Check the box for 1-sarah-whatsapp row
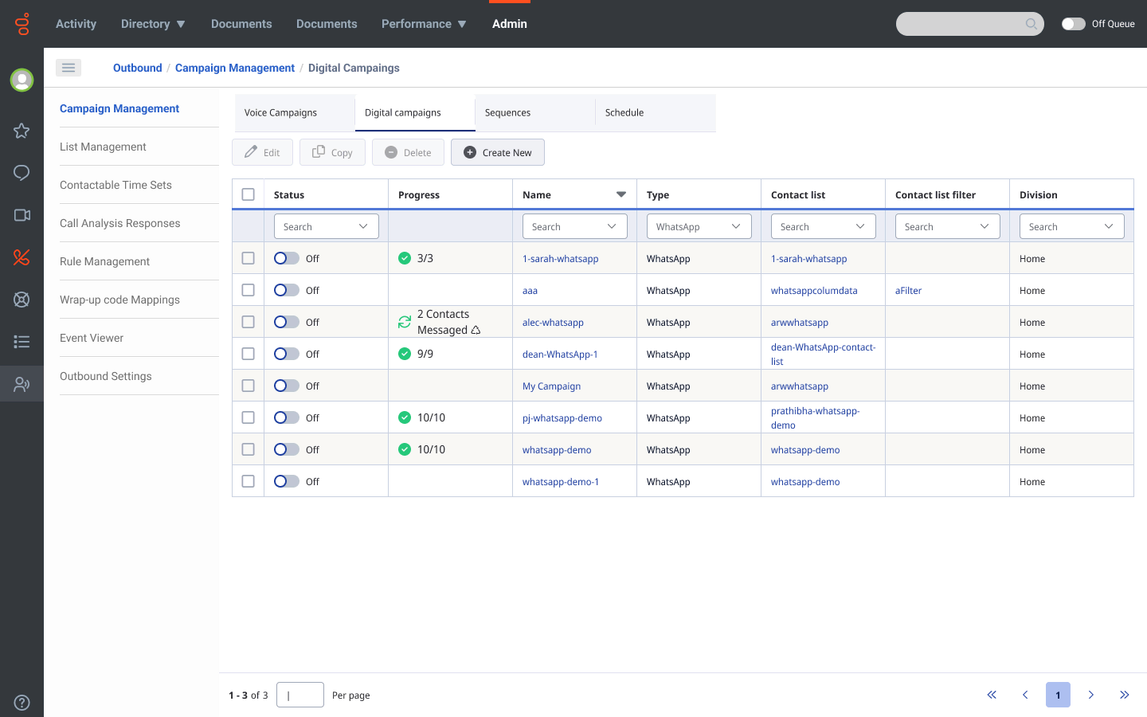The height and width of the screenshot is (717, 1147). [x=248, y=258]
